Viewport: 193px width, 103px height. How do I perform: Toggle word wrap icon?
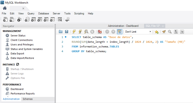click(182, 32)
